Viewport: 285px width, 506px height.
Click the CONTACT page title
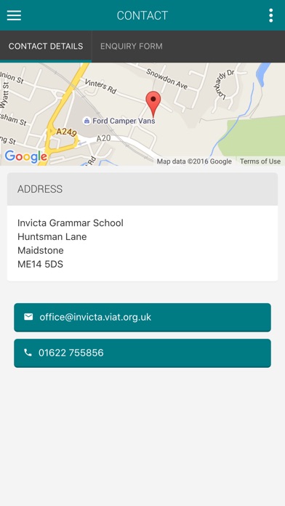[142, 15]
